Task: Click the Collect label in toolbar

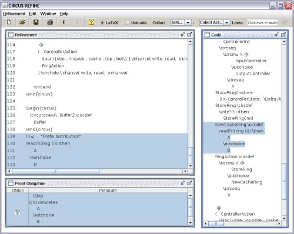Action: [x=159, y=23]
